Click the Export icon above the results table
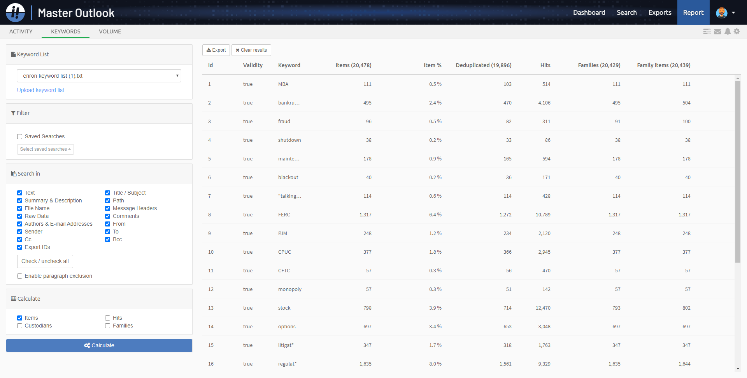Image resolution: width=747 pixels, height=378 pixels. point(209,50)
